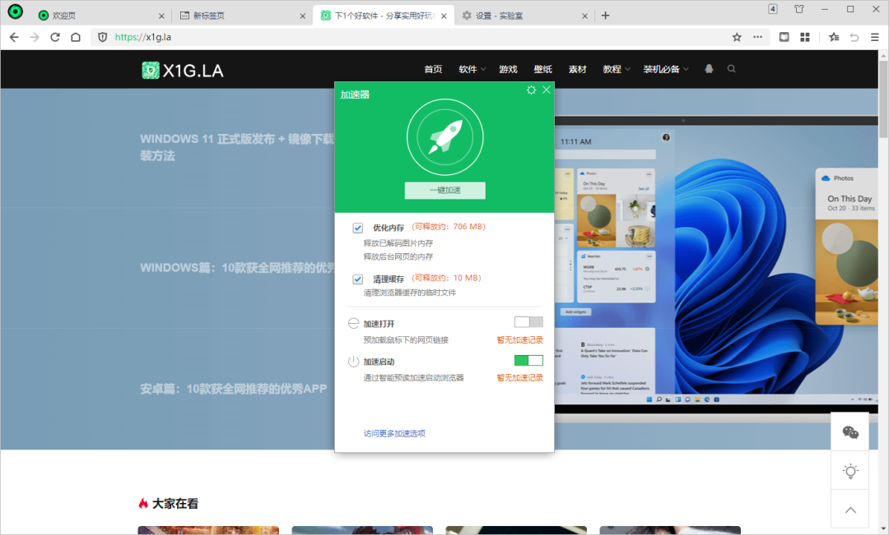The width and height of the screenshot is (889, 535).
Task: Open the address bar more options ellipsis
Action: tap(757, 37)
